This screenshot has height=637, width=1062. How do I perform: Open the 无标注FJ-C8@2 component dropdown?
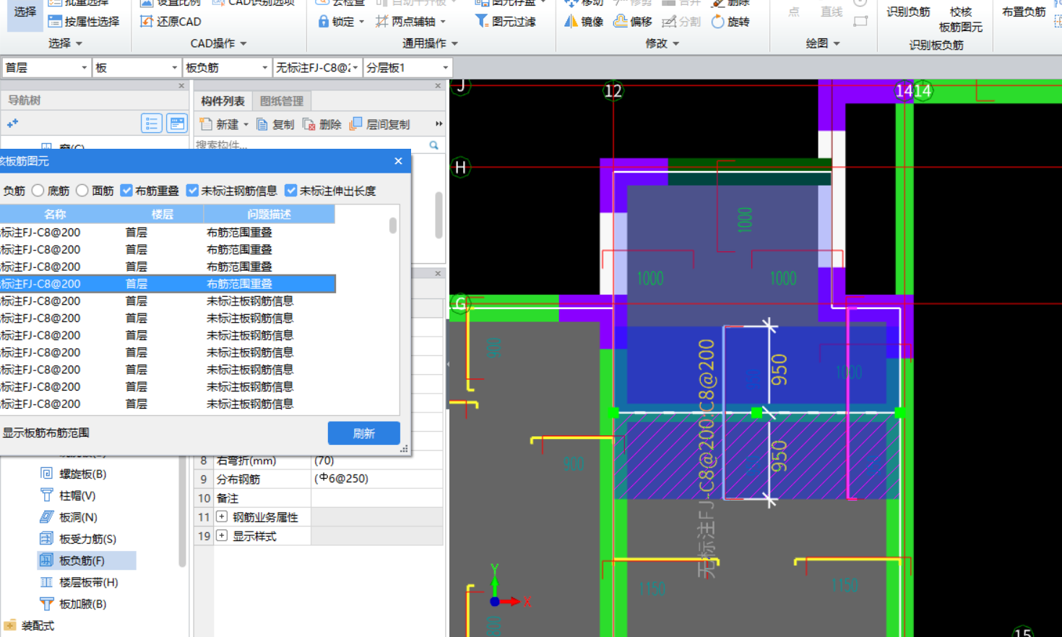point(355,68)
